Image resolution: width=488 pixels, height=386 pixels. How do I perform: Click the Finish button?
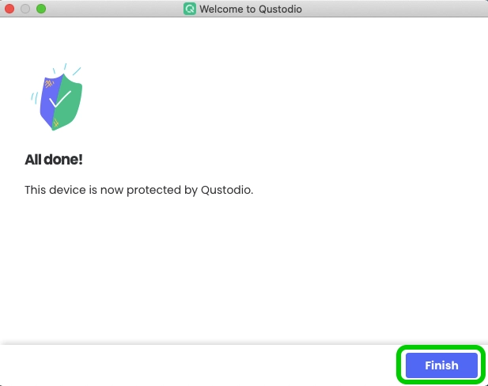[441, 365]
